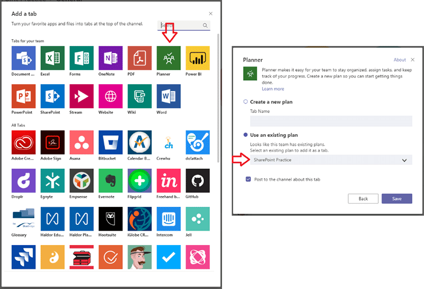The height and width of the screenshot is (289, 424).
Task: Choose the yellow yin-yang app tile
Action: pyautogui.click(x=52, y=257)
